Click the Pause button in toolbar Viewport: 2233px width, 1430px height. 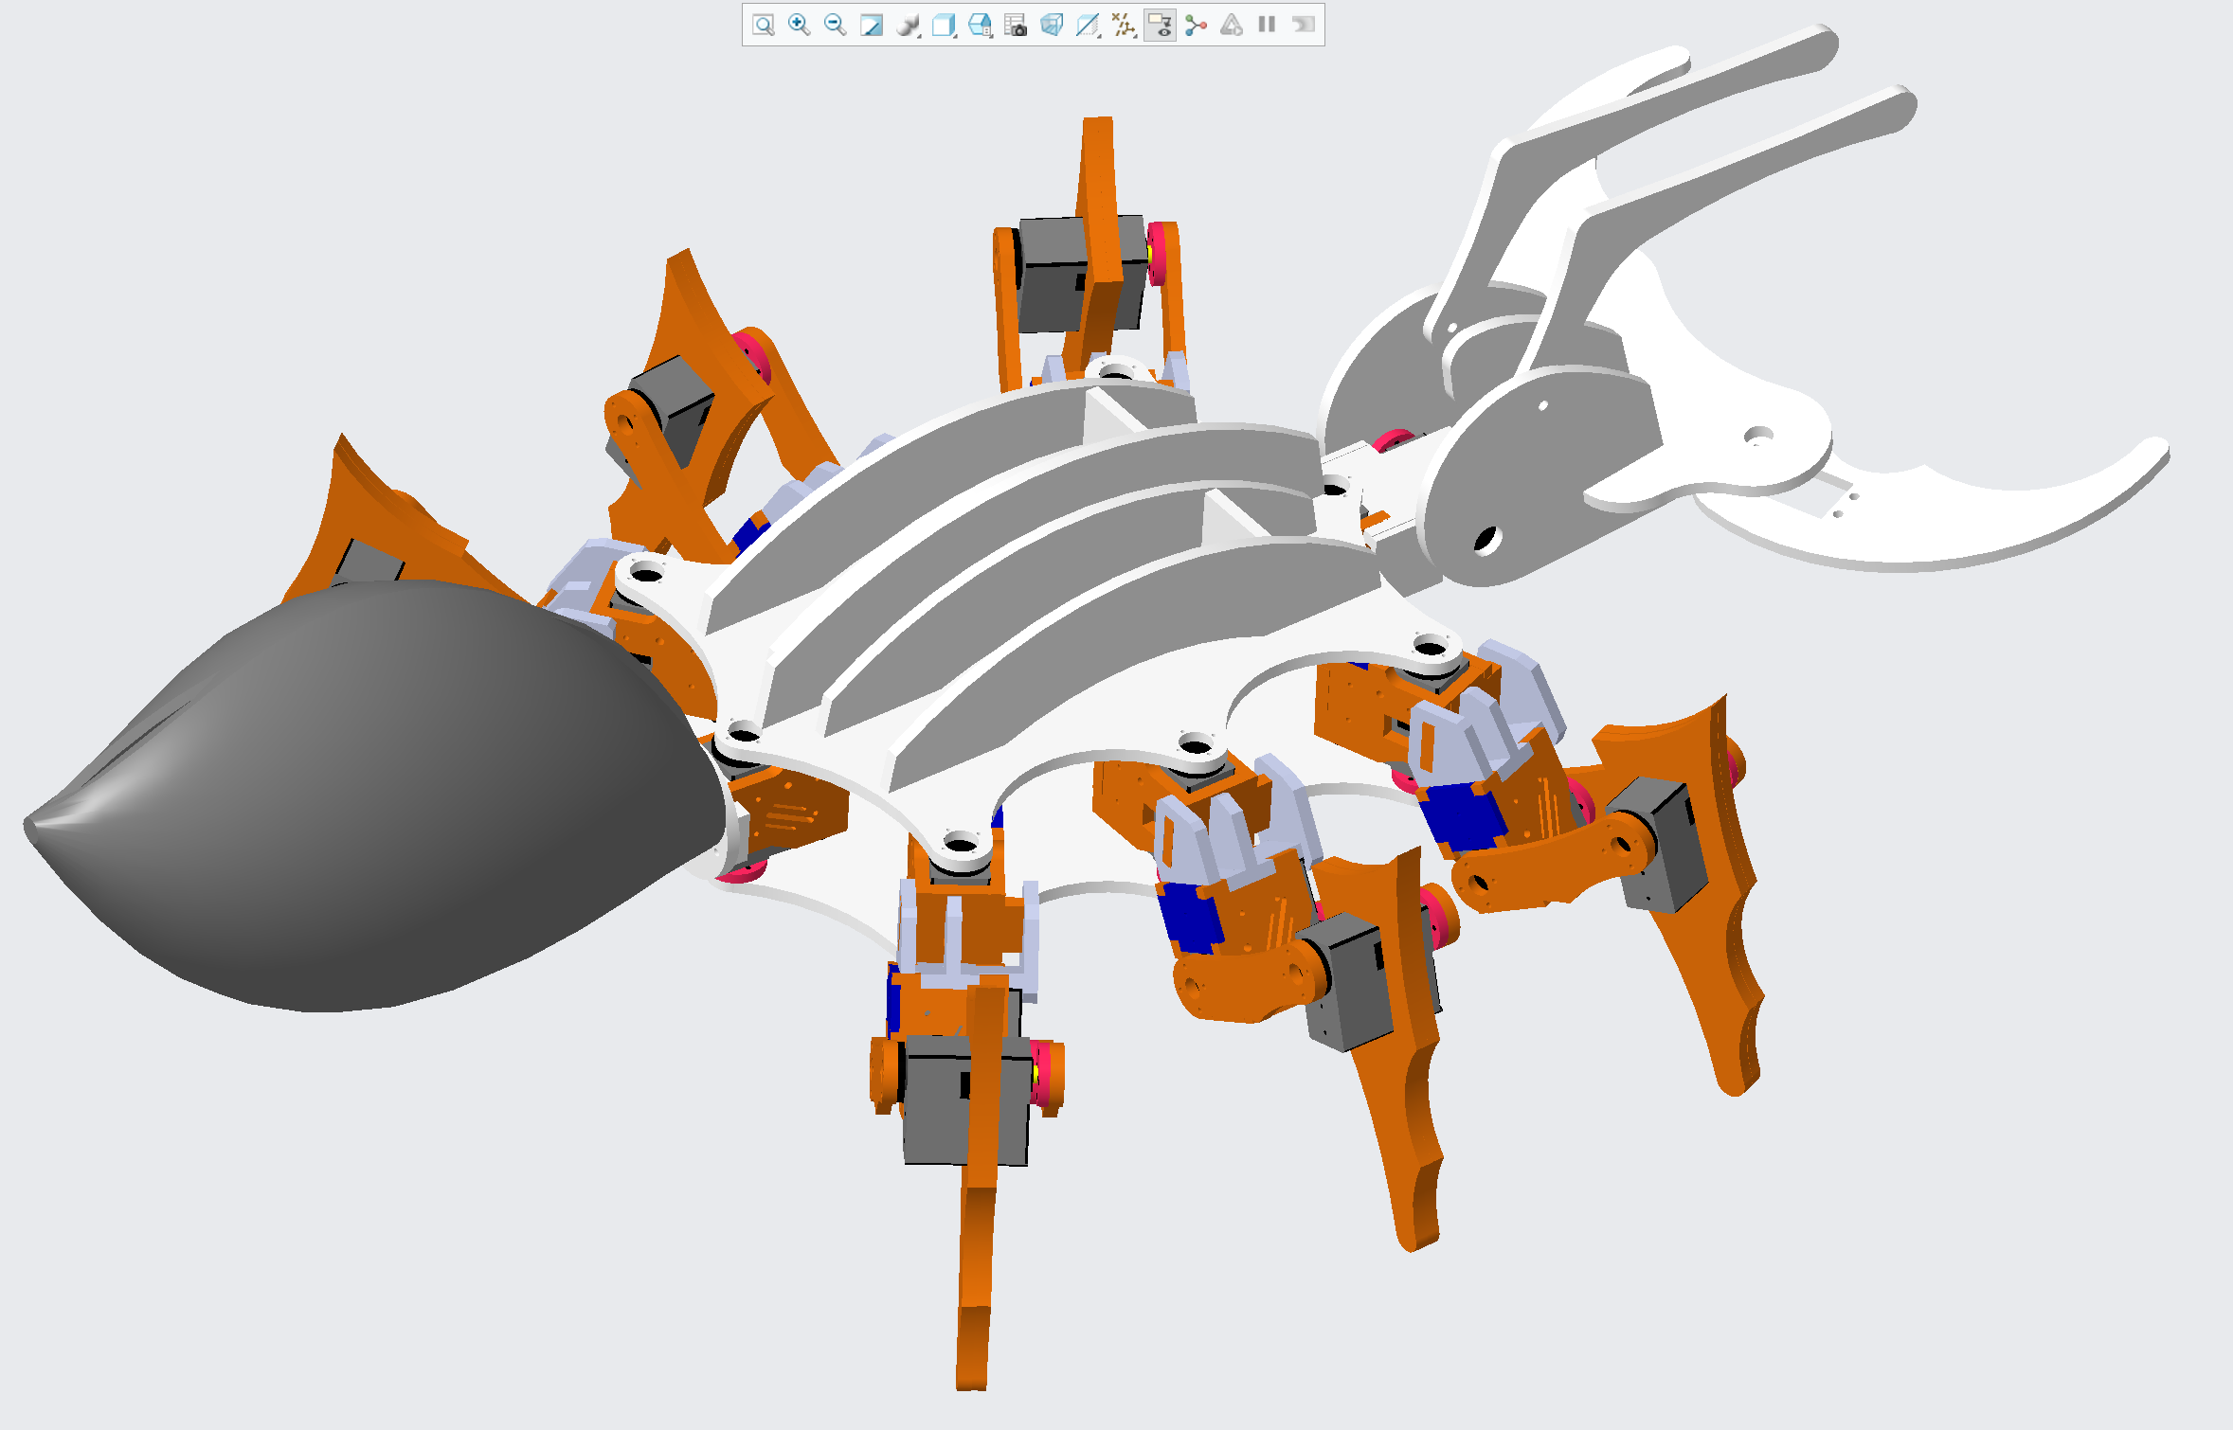1267,25
